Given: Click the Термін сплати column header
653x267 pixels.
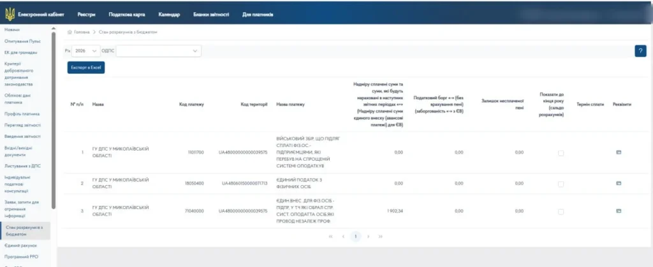Looking at the screenshot, I should click(x=590, y=105).
